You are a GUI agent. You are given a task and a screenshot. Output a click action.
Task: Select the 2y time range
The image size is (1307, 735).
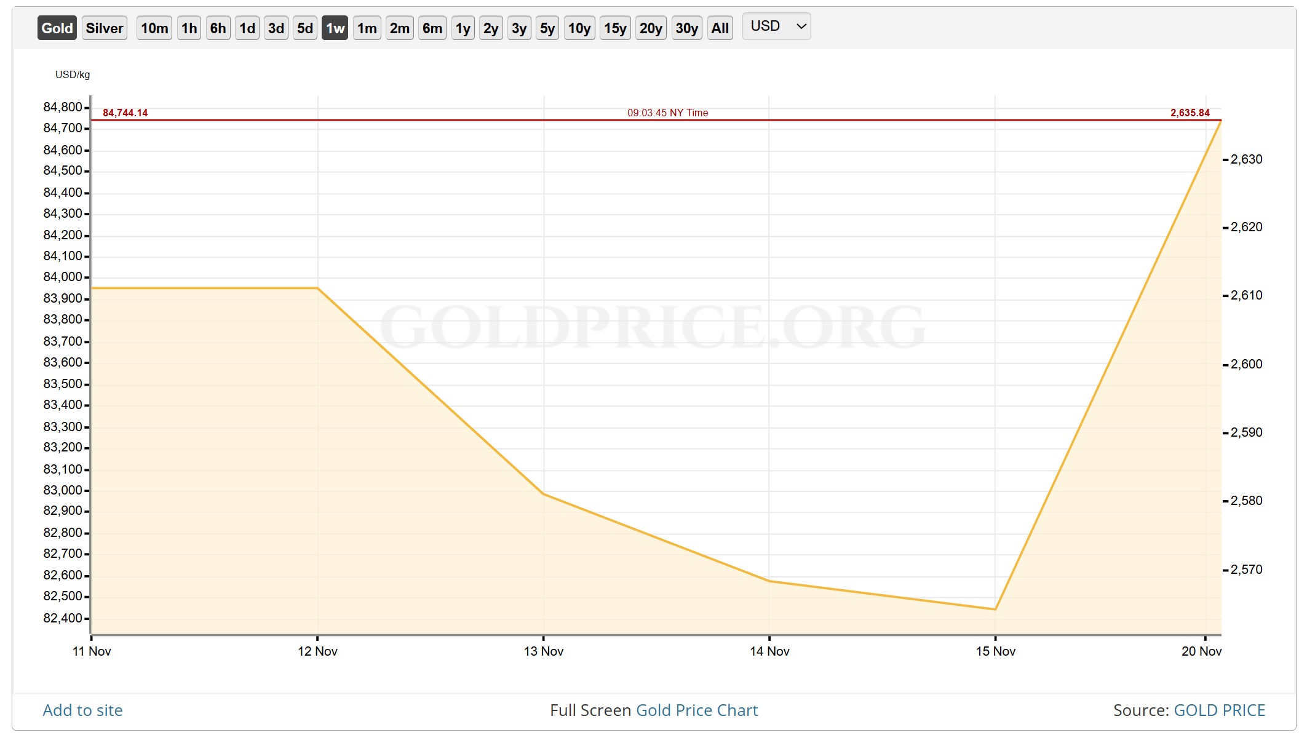491,28
